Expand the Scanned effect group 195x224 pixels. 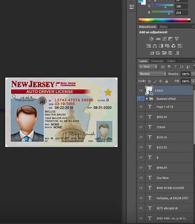pyautogui.click(x=147, y=99)
